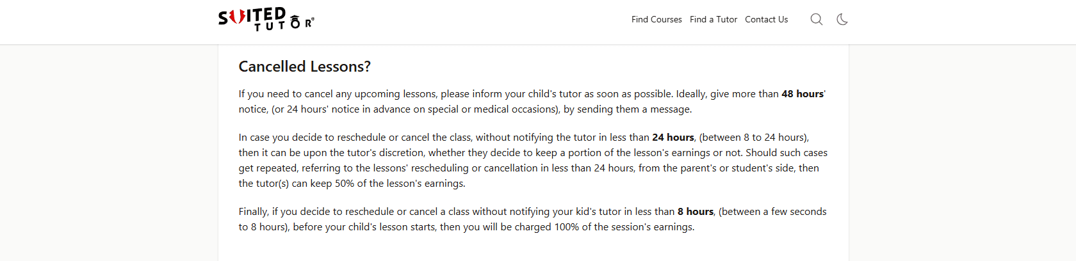The image size is (1076, 261).
Task: Click the SuitedTutor logo
Action: pos(266,19)
